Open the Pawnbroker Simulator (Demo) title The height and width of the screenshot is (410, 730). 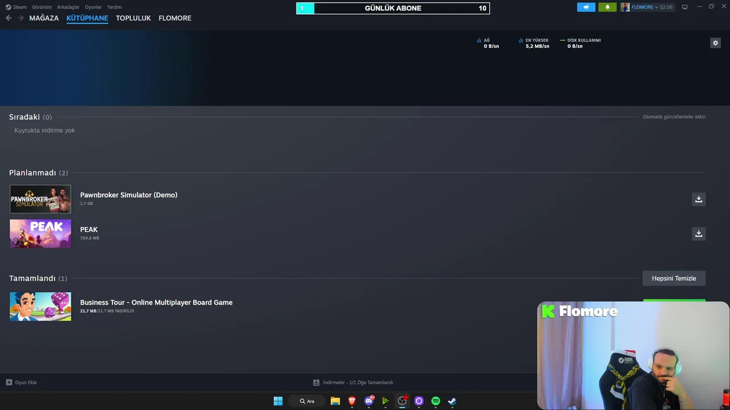(129, 195)
